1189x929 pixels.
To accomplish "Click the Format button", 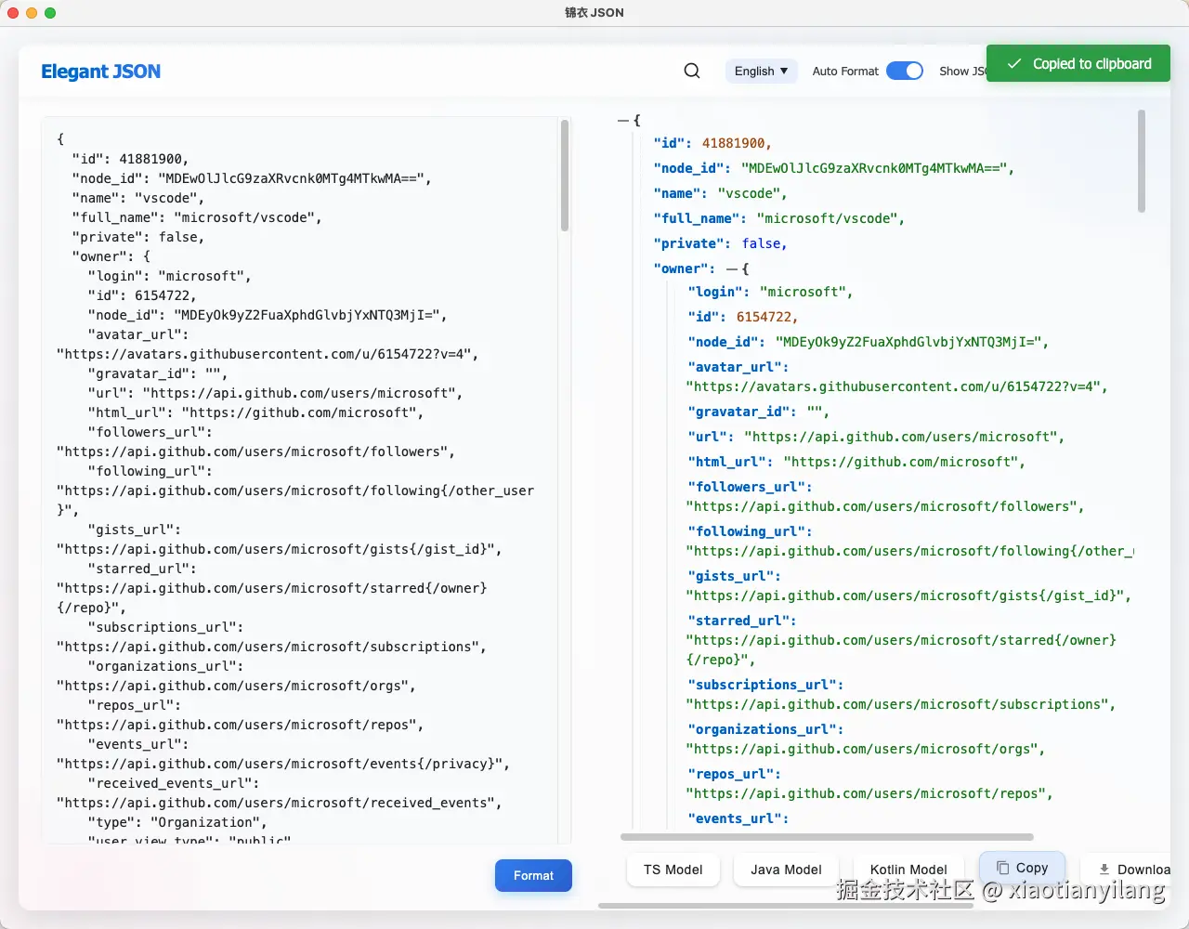I will tap(533, 875).
